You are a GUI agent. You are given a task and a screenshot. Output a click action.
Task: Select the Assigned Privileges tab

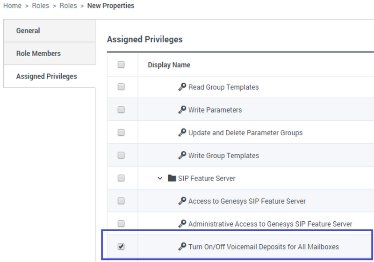tap(46, 76)
